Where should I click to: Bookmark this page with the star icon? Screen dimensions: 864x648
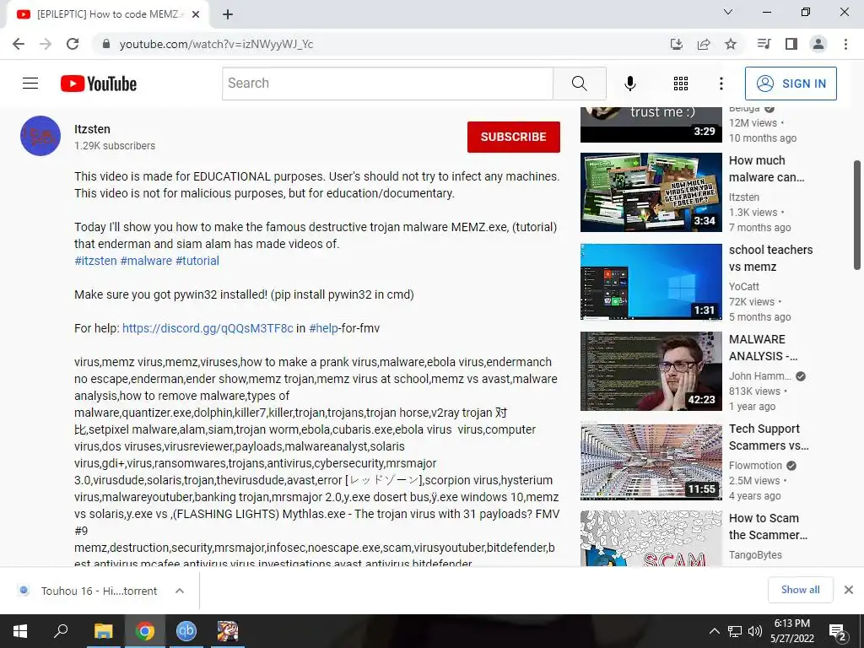coord(731,44)
